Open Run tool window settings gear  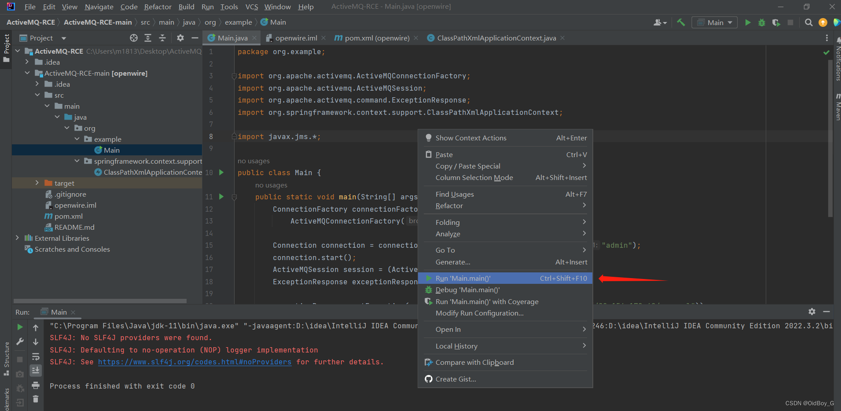click(812, 312)
